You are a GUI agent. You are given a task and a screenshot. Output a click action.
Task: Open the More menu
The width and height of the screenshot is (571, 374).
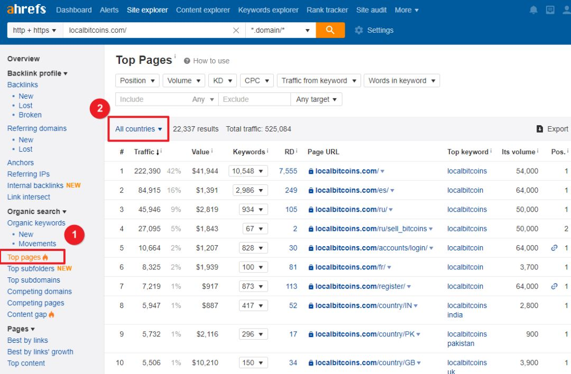[407, 10]
